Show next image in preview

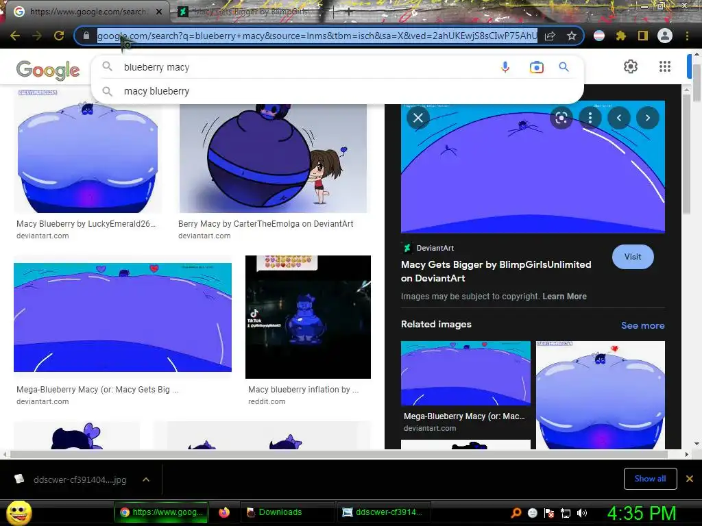[647, 118]
